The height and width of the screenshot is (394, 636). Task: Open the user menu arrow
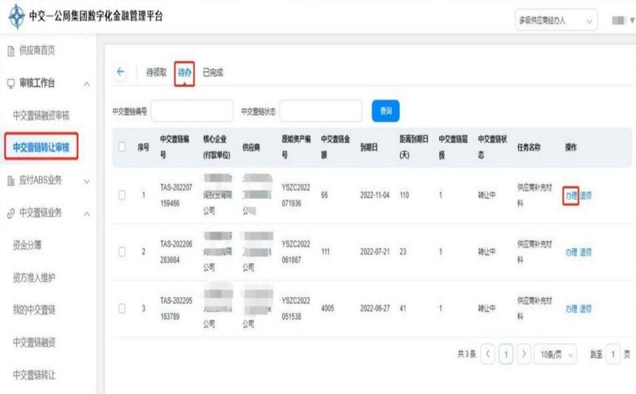point(632,20)
